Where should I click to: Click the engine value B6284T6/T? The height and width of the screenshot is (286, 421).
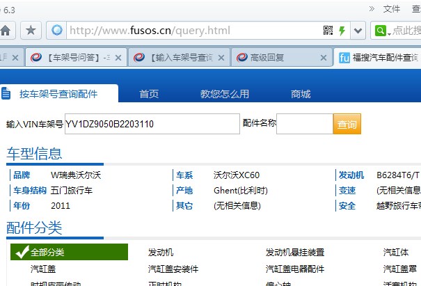398,175
